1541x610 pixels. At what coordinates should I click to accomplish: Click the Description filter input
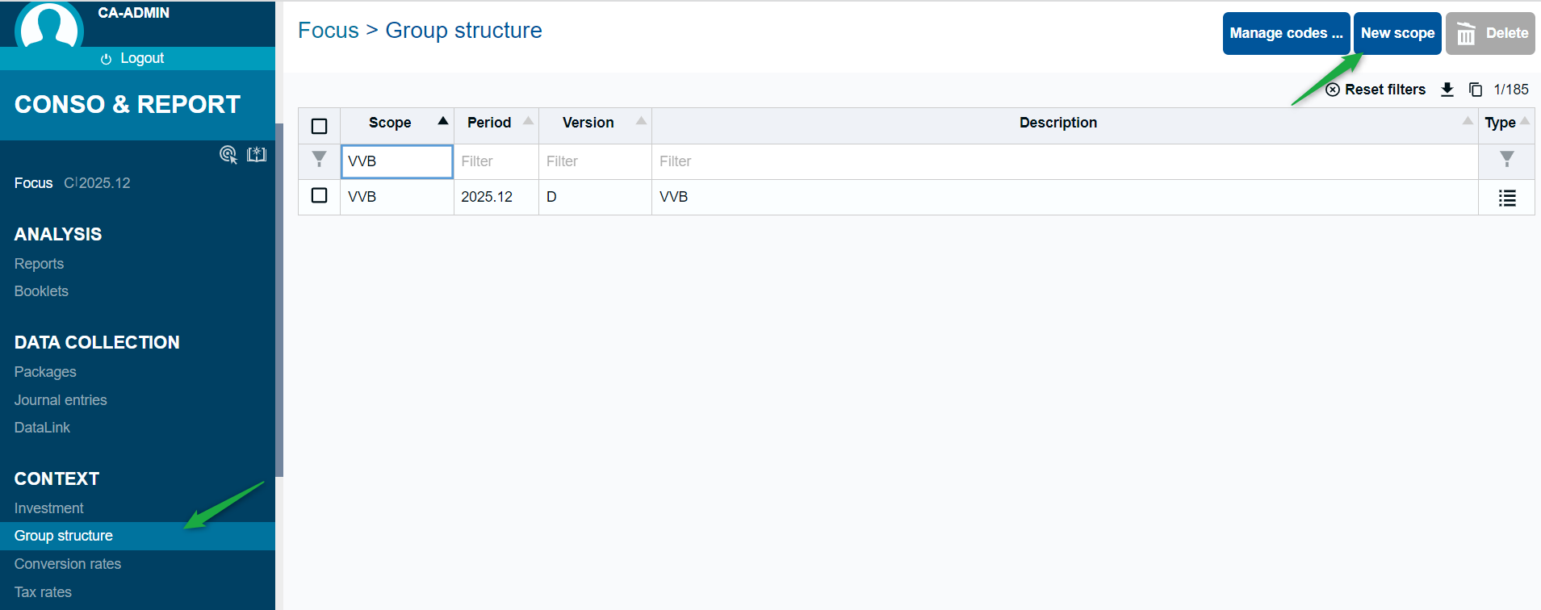[x=1065, y=161]
